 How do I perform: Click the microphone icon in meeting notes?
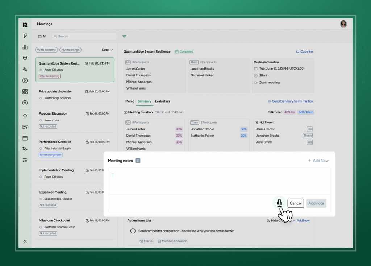coord(279,203)
